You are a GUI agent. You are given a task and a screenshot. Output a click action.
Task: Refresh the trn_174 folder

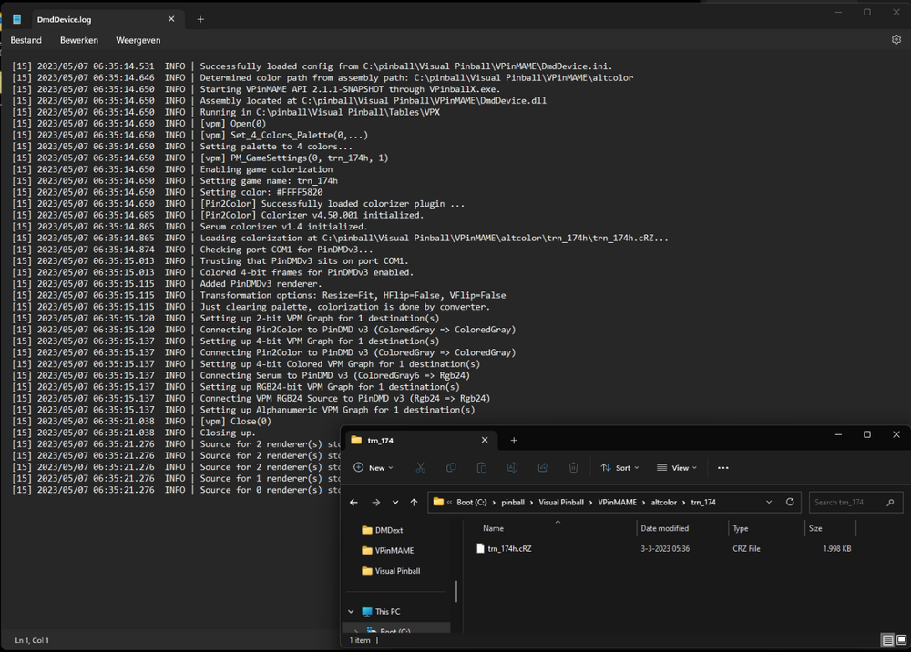[790, 503]
